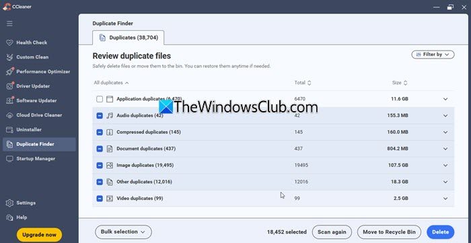Click the Other duplicates file icon
The width and height of the screenshot is (471, 243).
coord(110,182)
